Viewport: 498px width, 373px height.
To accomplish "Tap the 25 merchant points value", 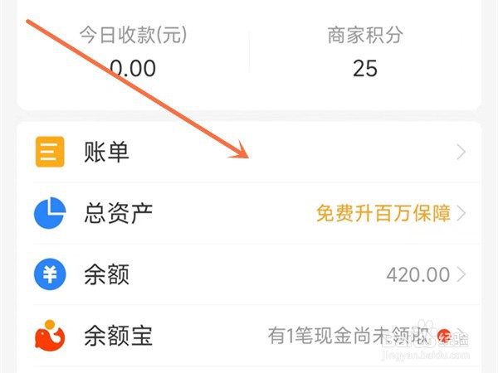I will [x=365, y=68].
